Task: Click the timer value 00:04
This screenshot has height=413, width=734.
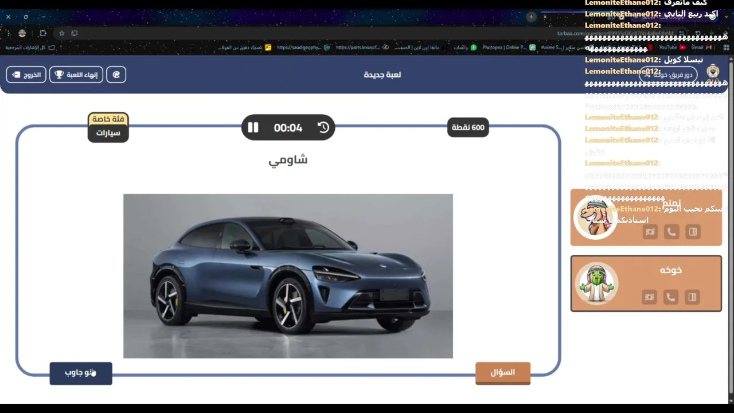Action: pyautogui.click(x=288, y=128)
